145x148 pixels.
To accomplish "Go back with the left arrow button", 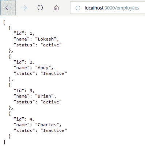I will click(8, 8).
